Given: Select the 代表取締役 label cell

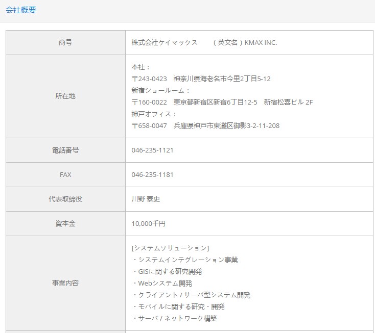Looking at the screenshot, I should coord(65,199).
